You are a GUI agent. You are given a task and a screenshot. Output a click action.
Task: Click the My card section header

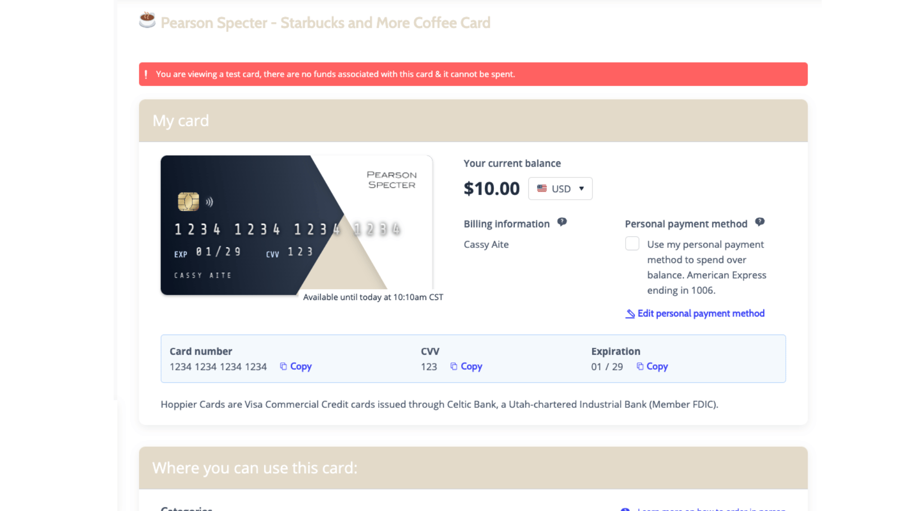181,121
